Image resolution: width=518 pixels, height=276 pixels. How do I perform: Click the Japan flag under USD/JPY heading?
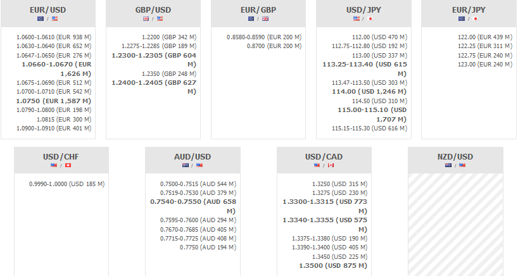pyautogui.click(x=371, y=19)
